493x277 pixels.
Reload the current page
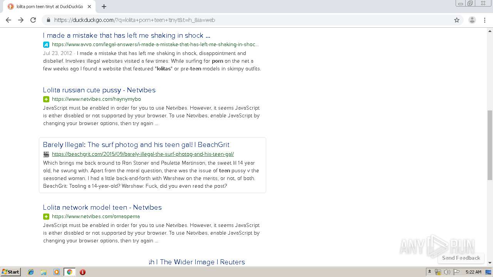(x=33, y=20)
